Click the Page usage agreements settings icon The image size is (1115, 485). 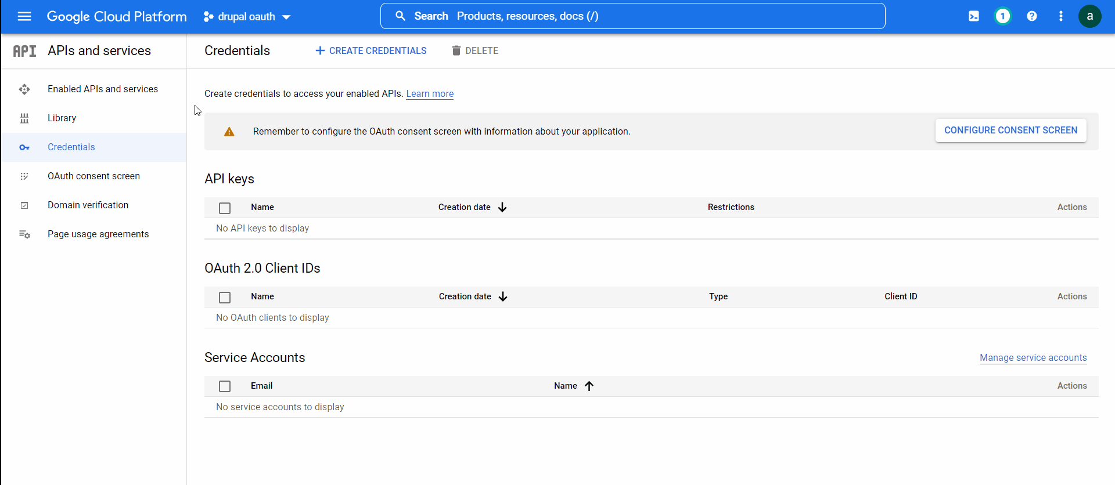point(24,234)
